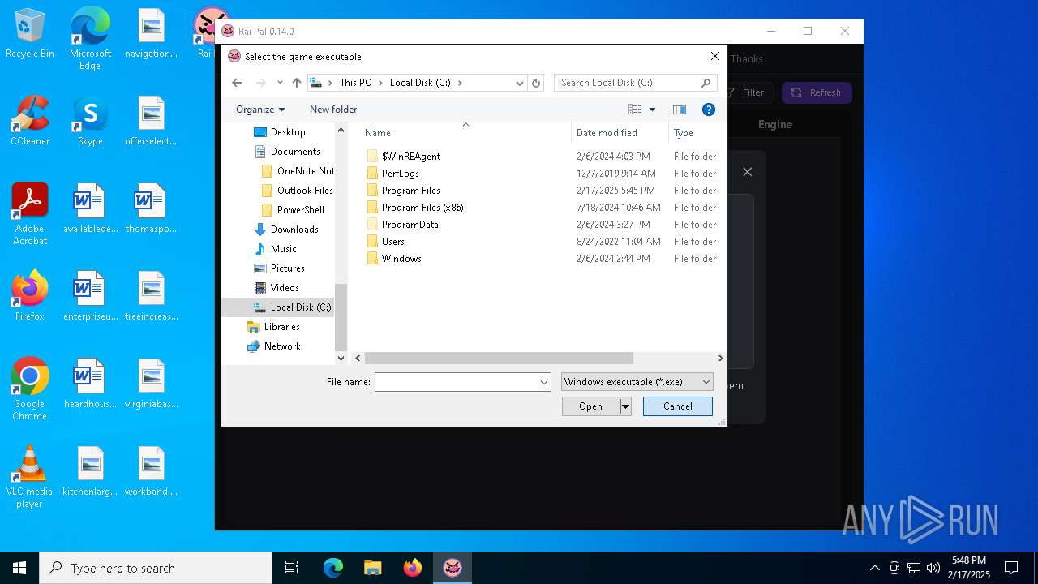1038x584 pixels.
Task: Click Refresh in the Rai Pal window
Action: click(817, 92)
